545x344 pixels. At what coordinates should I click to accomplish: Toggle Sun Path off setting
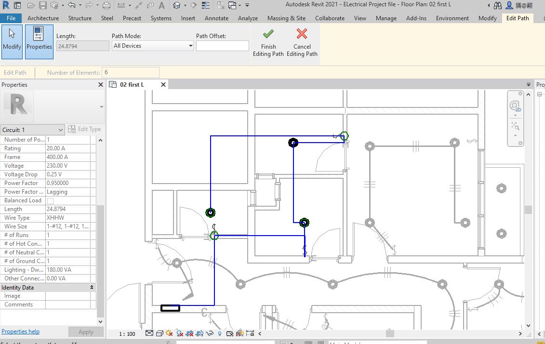pos(169,333)
